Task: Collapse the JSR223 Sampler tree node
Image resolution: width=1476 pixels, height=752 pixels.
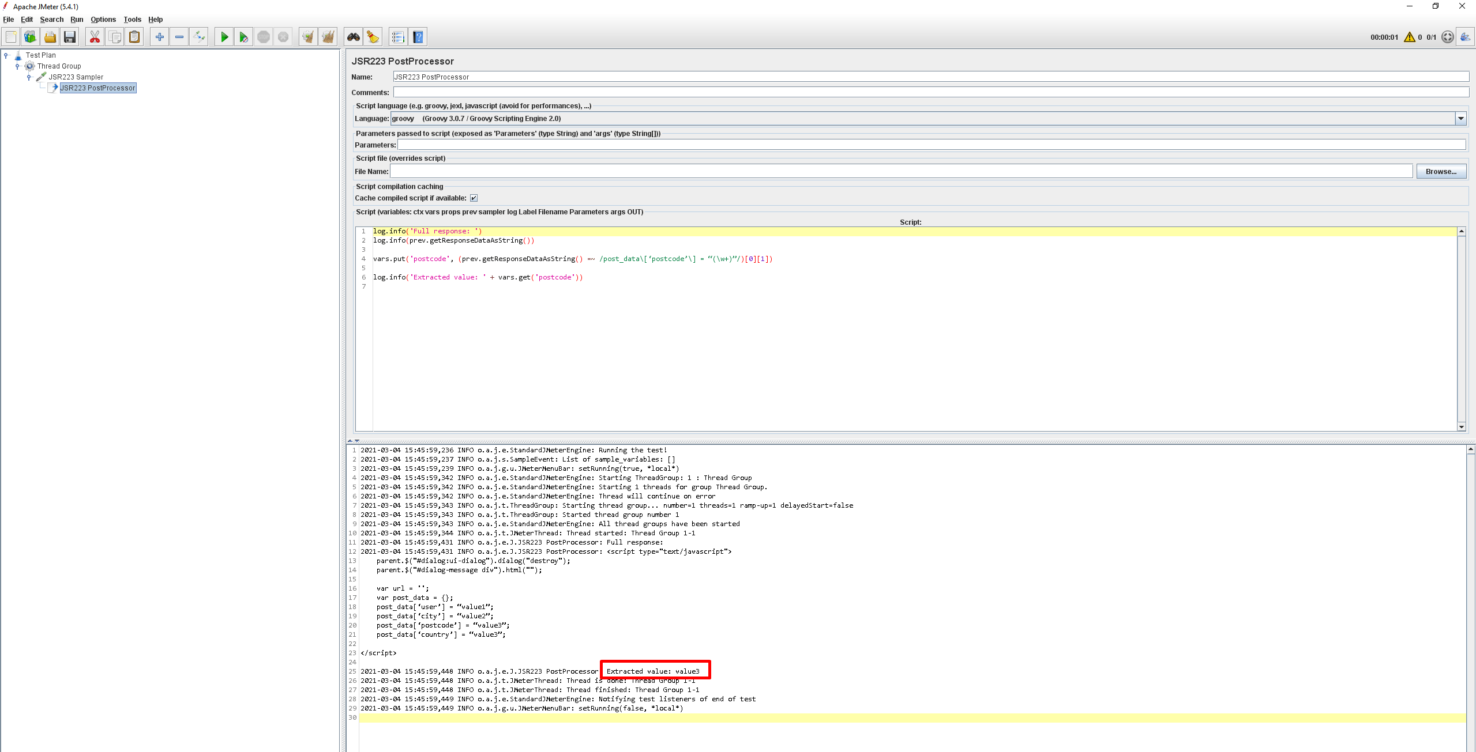Action: click(29, 77)
